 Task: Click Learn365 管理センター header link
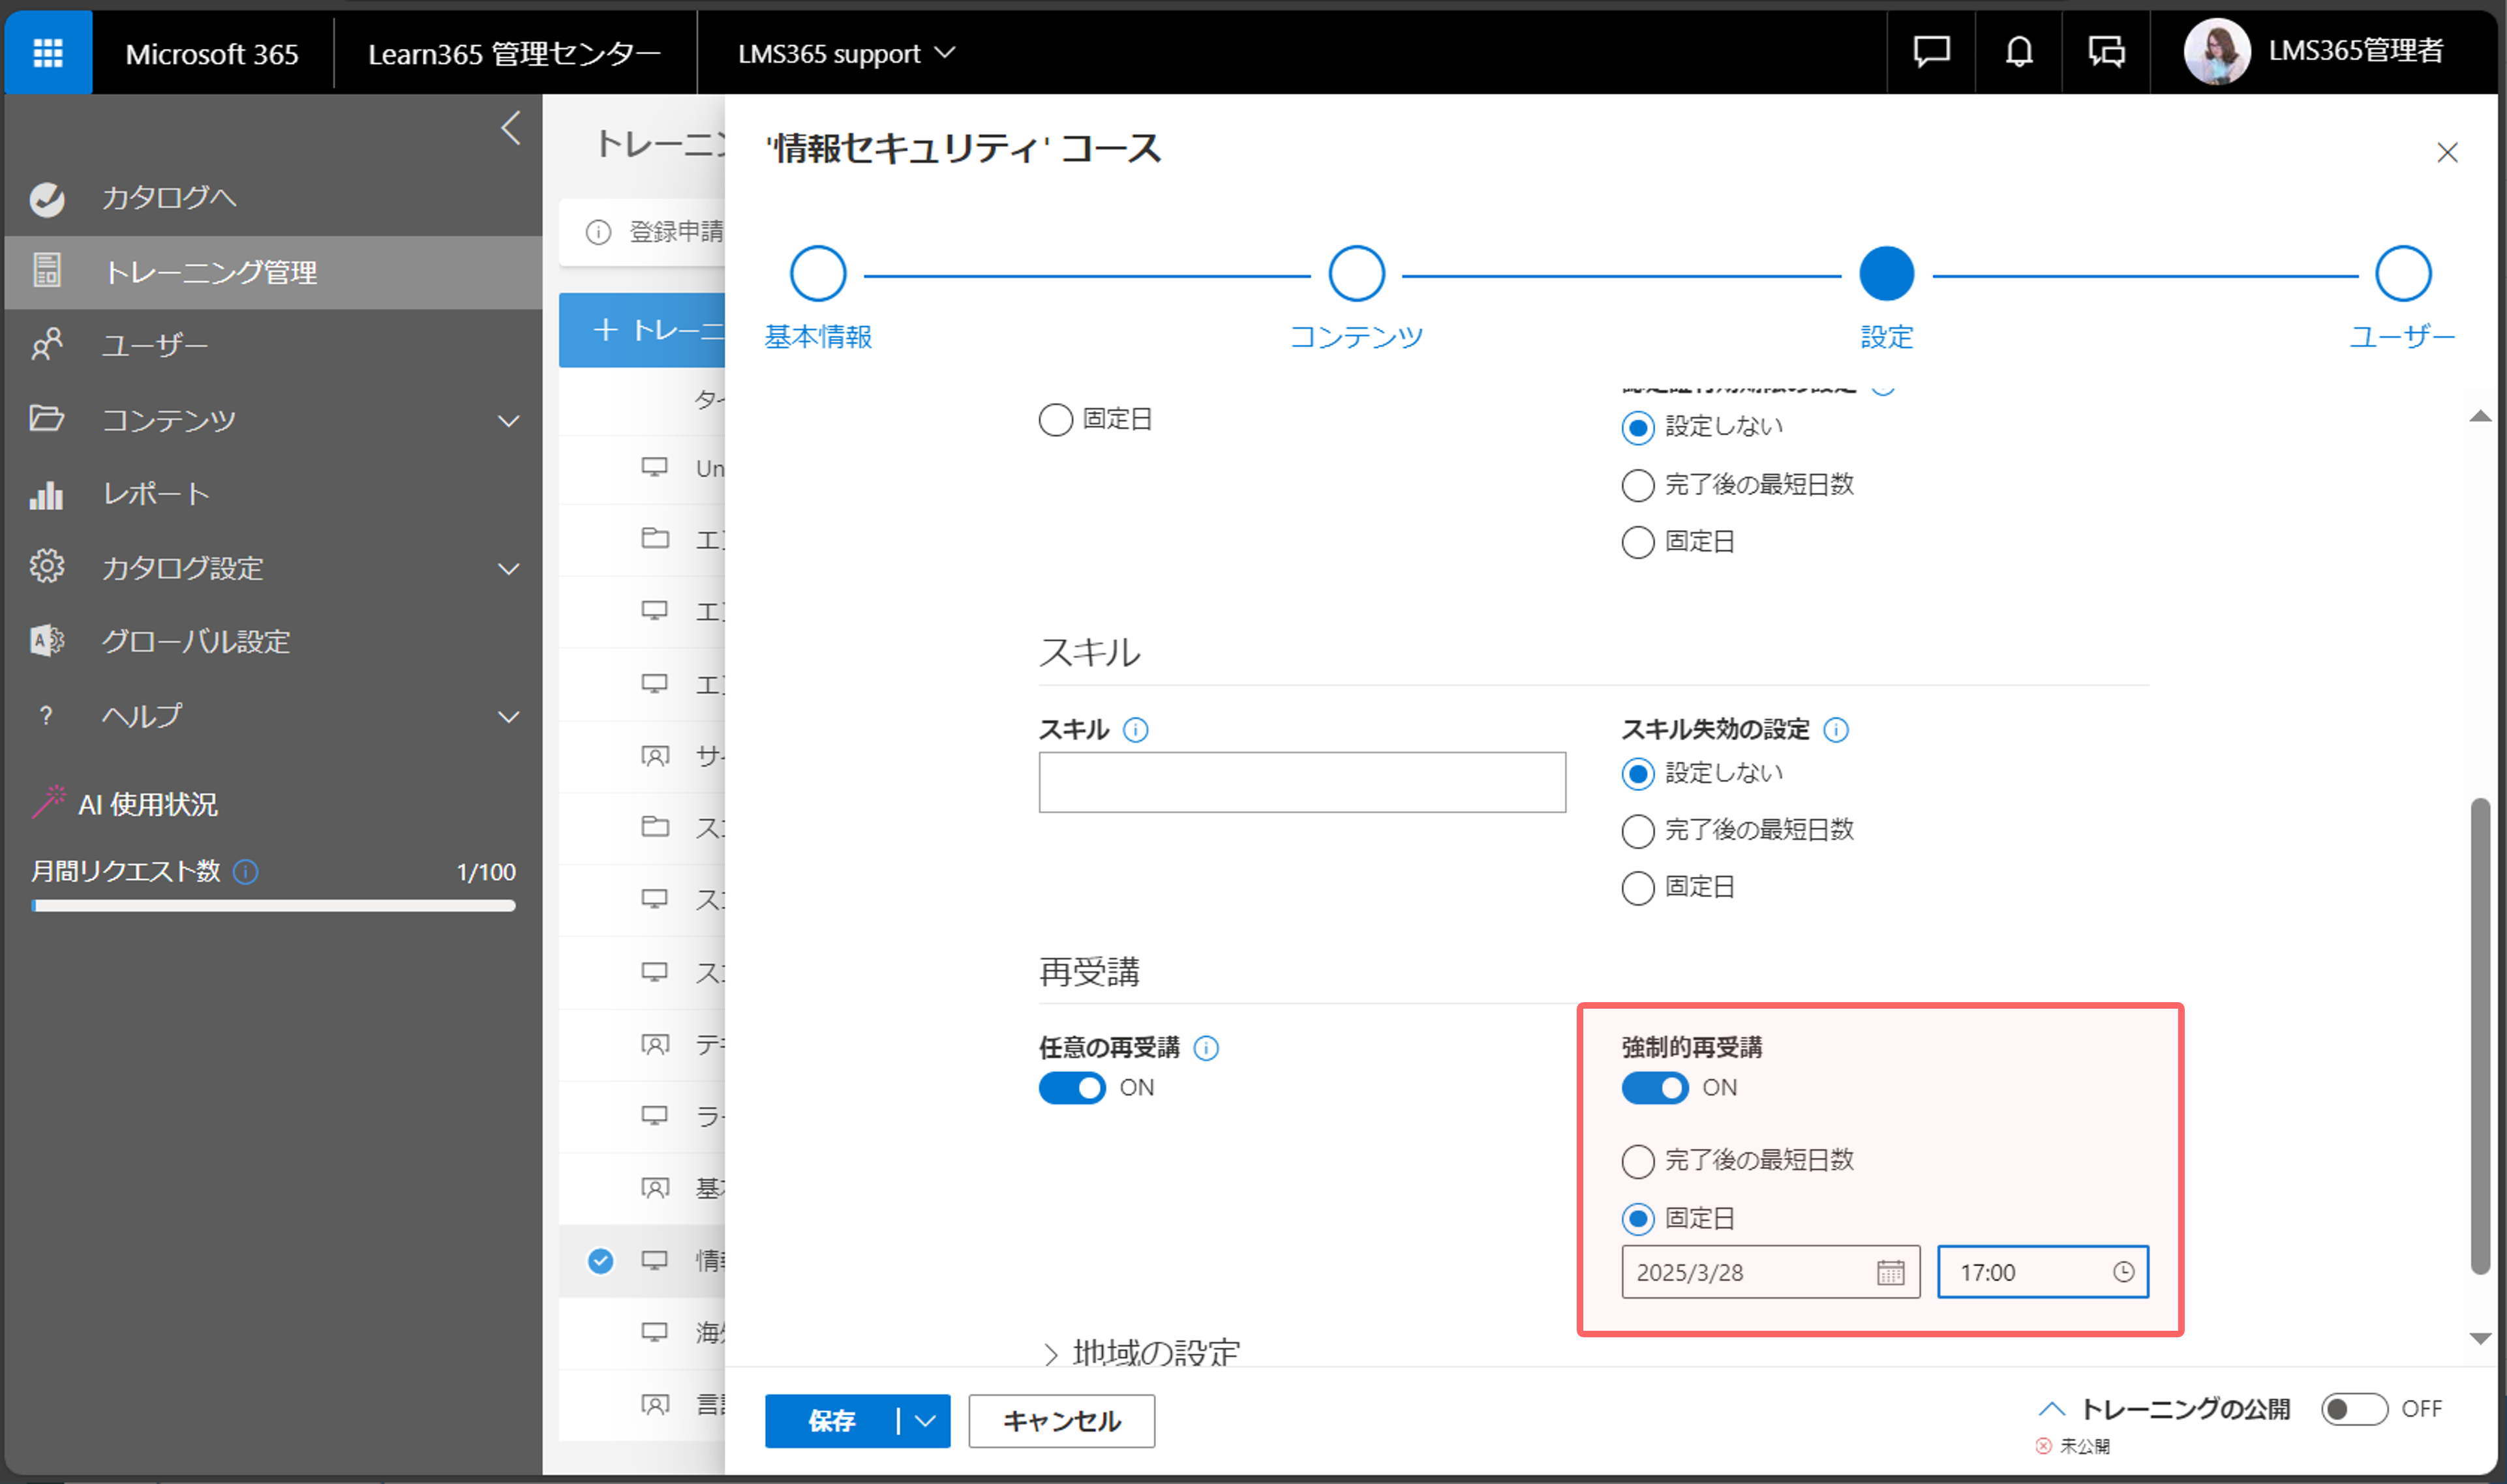coord(515,53)
